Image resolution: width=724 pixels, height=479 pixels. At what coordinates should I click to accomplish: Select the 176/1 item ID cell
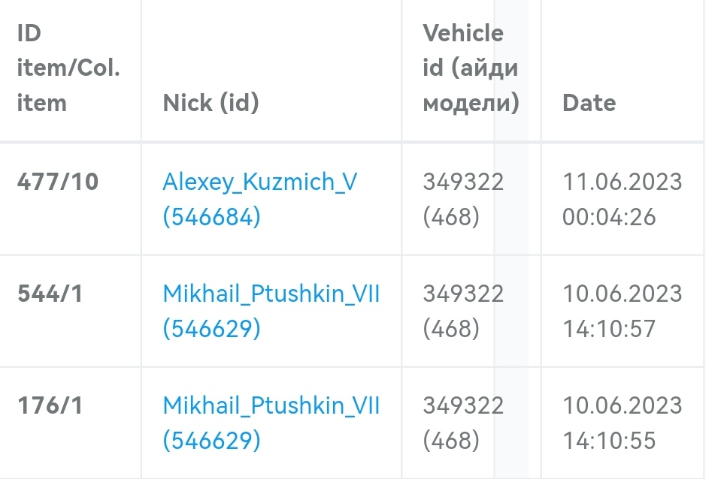50,406
